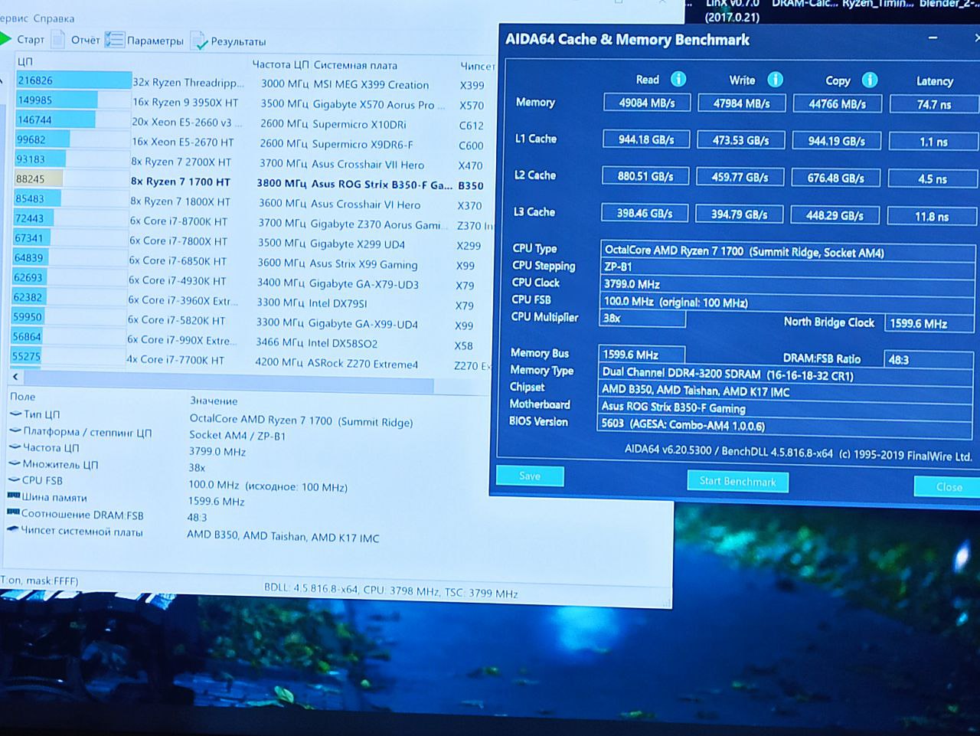Click the CPU Type field showing Ryzen 7 1700
This screenshot has height=736, width=980.
[788, 251]
